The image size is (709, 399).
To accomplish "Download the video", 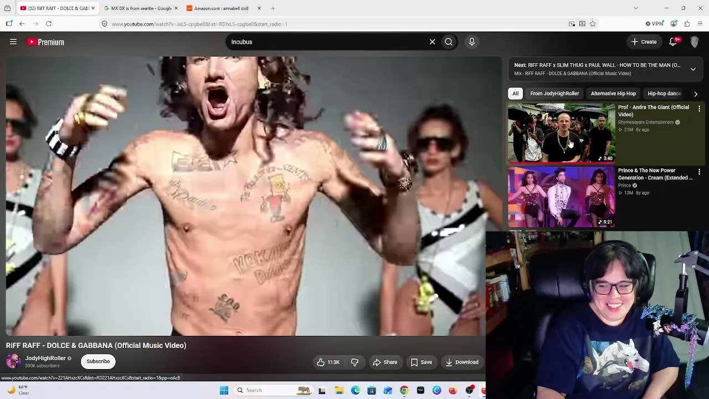I will click(461, 362).
